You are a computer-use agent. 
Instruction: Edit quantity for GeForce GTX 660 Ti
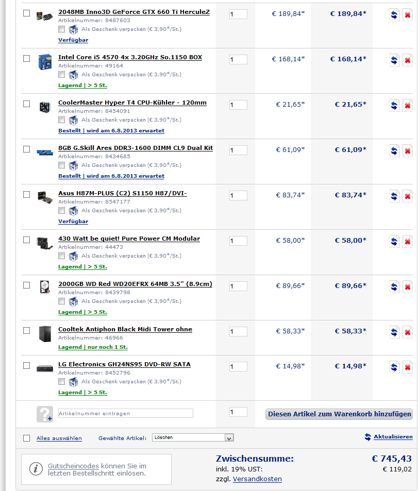tap(238, 14)
